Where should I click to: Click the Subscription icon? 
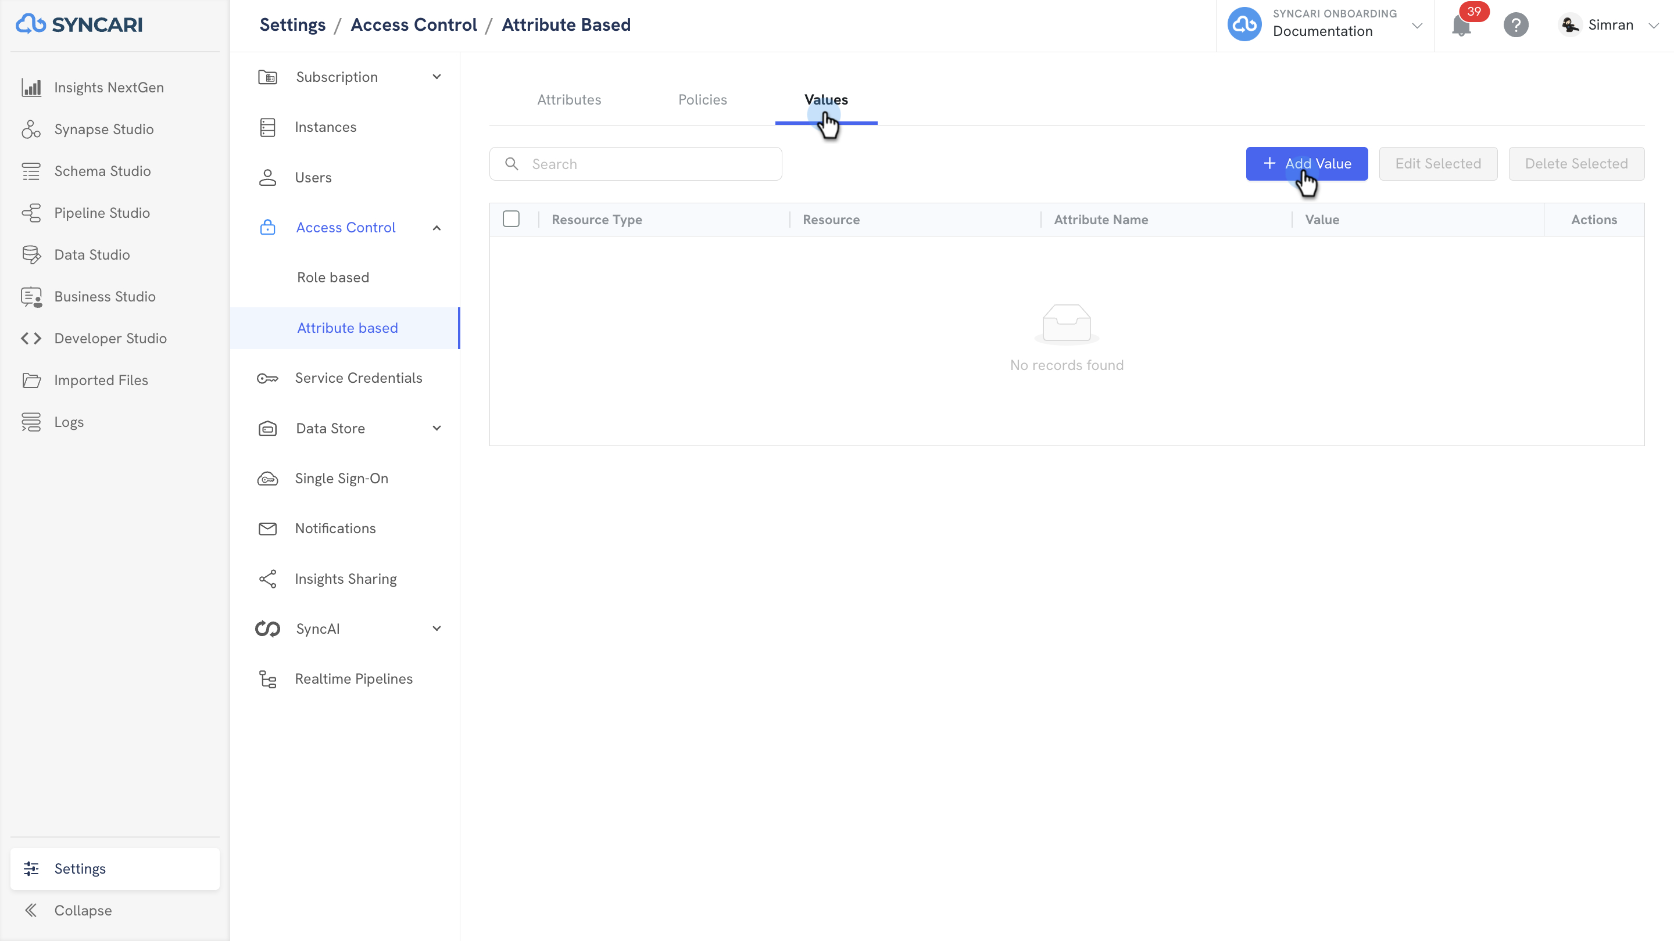(x=268, y=77)
